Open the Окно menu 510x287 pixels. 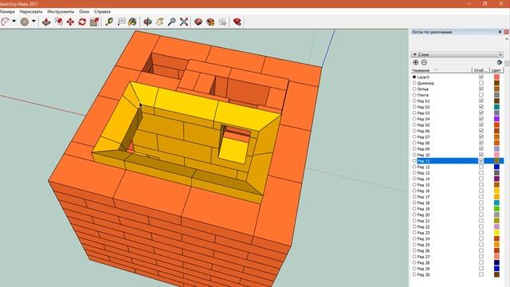click(x=84, y=11)
